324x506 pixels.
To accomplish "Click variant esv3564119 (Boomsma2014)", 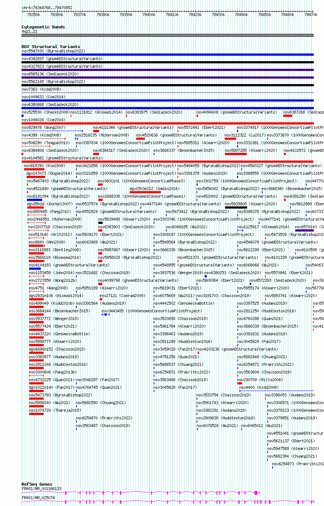I will pos(55,257).
